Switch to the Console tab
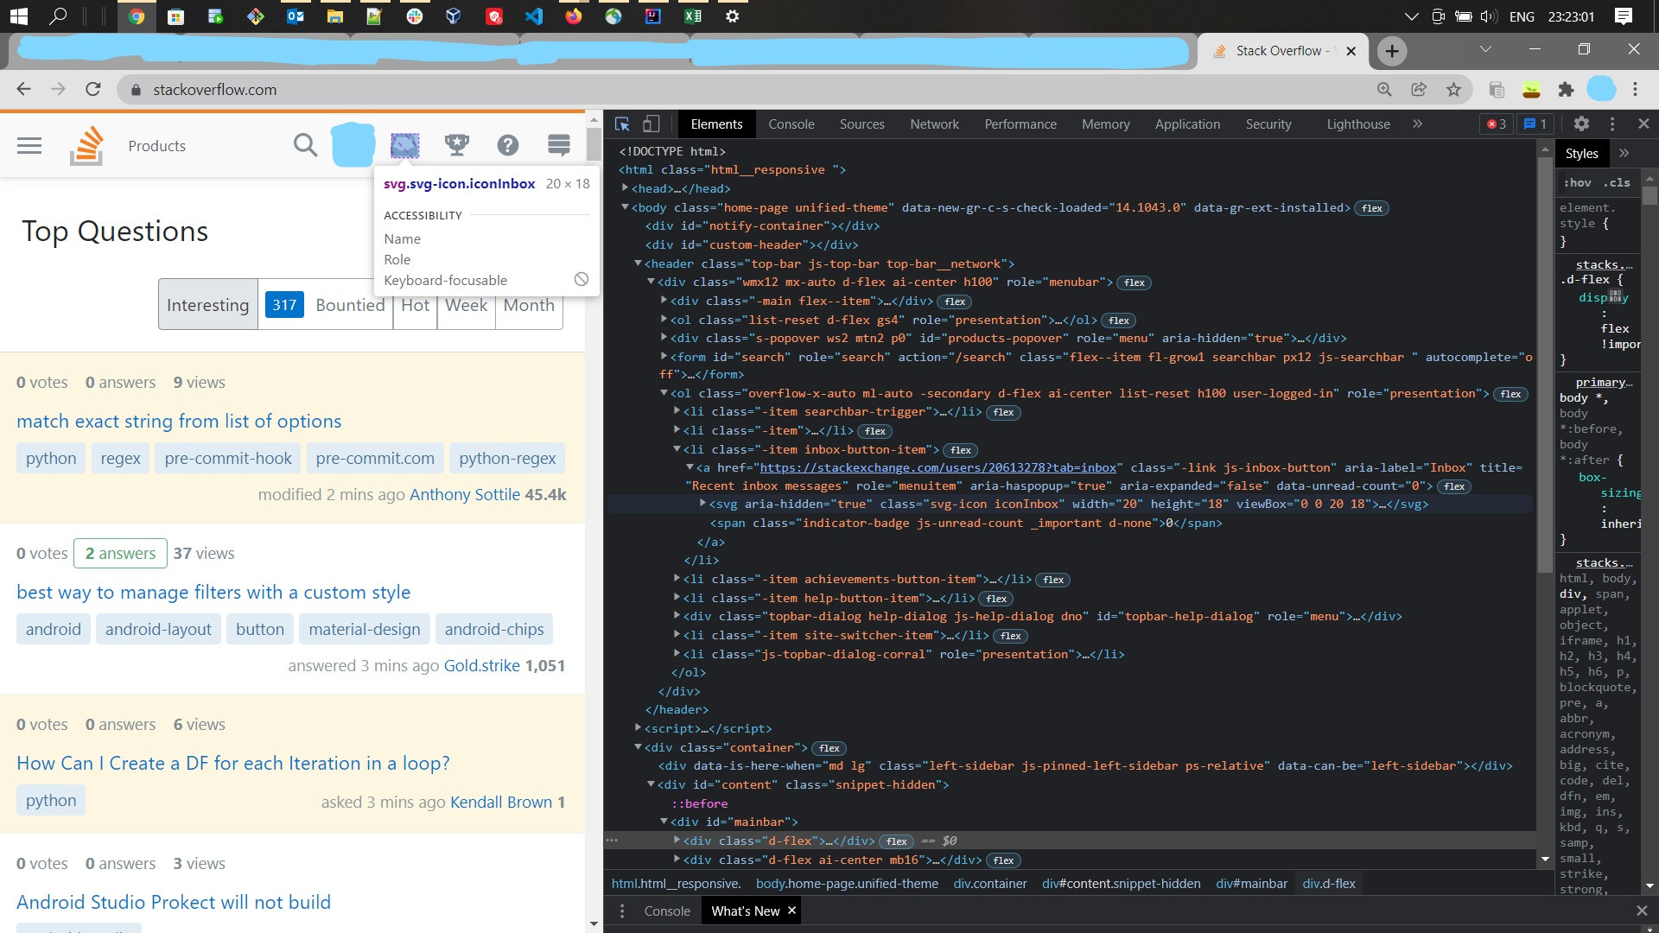Image resolution: width=1659 pixels, height=933 pixels. (x=791, y=124)
